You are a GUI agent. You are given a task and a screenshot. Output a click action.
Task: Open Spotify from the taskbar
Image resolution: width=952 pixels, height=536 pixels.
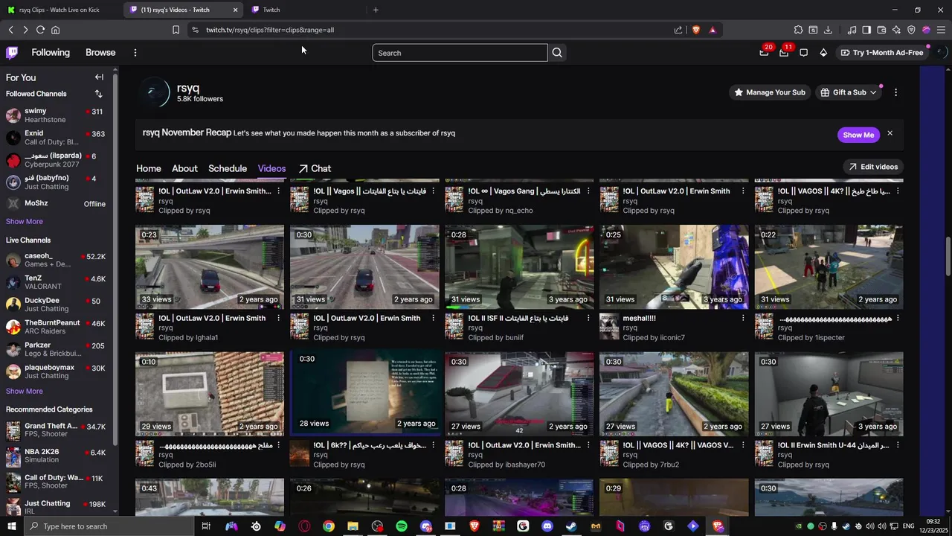[402, 526]
